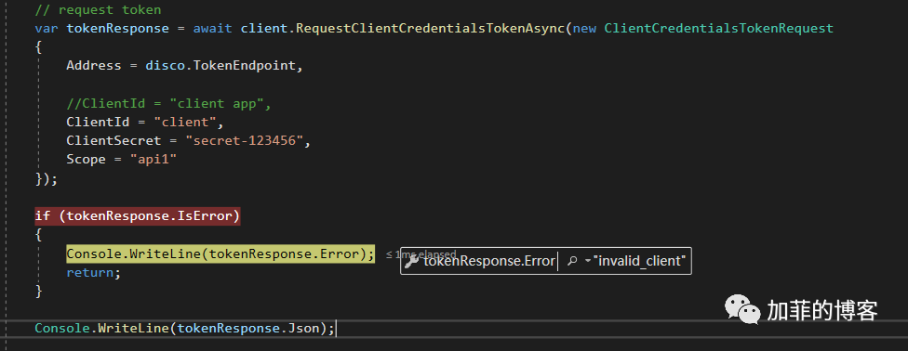
Task: Place cursor on "secret-123456" string
Action: 245,140
